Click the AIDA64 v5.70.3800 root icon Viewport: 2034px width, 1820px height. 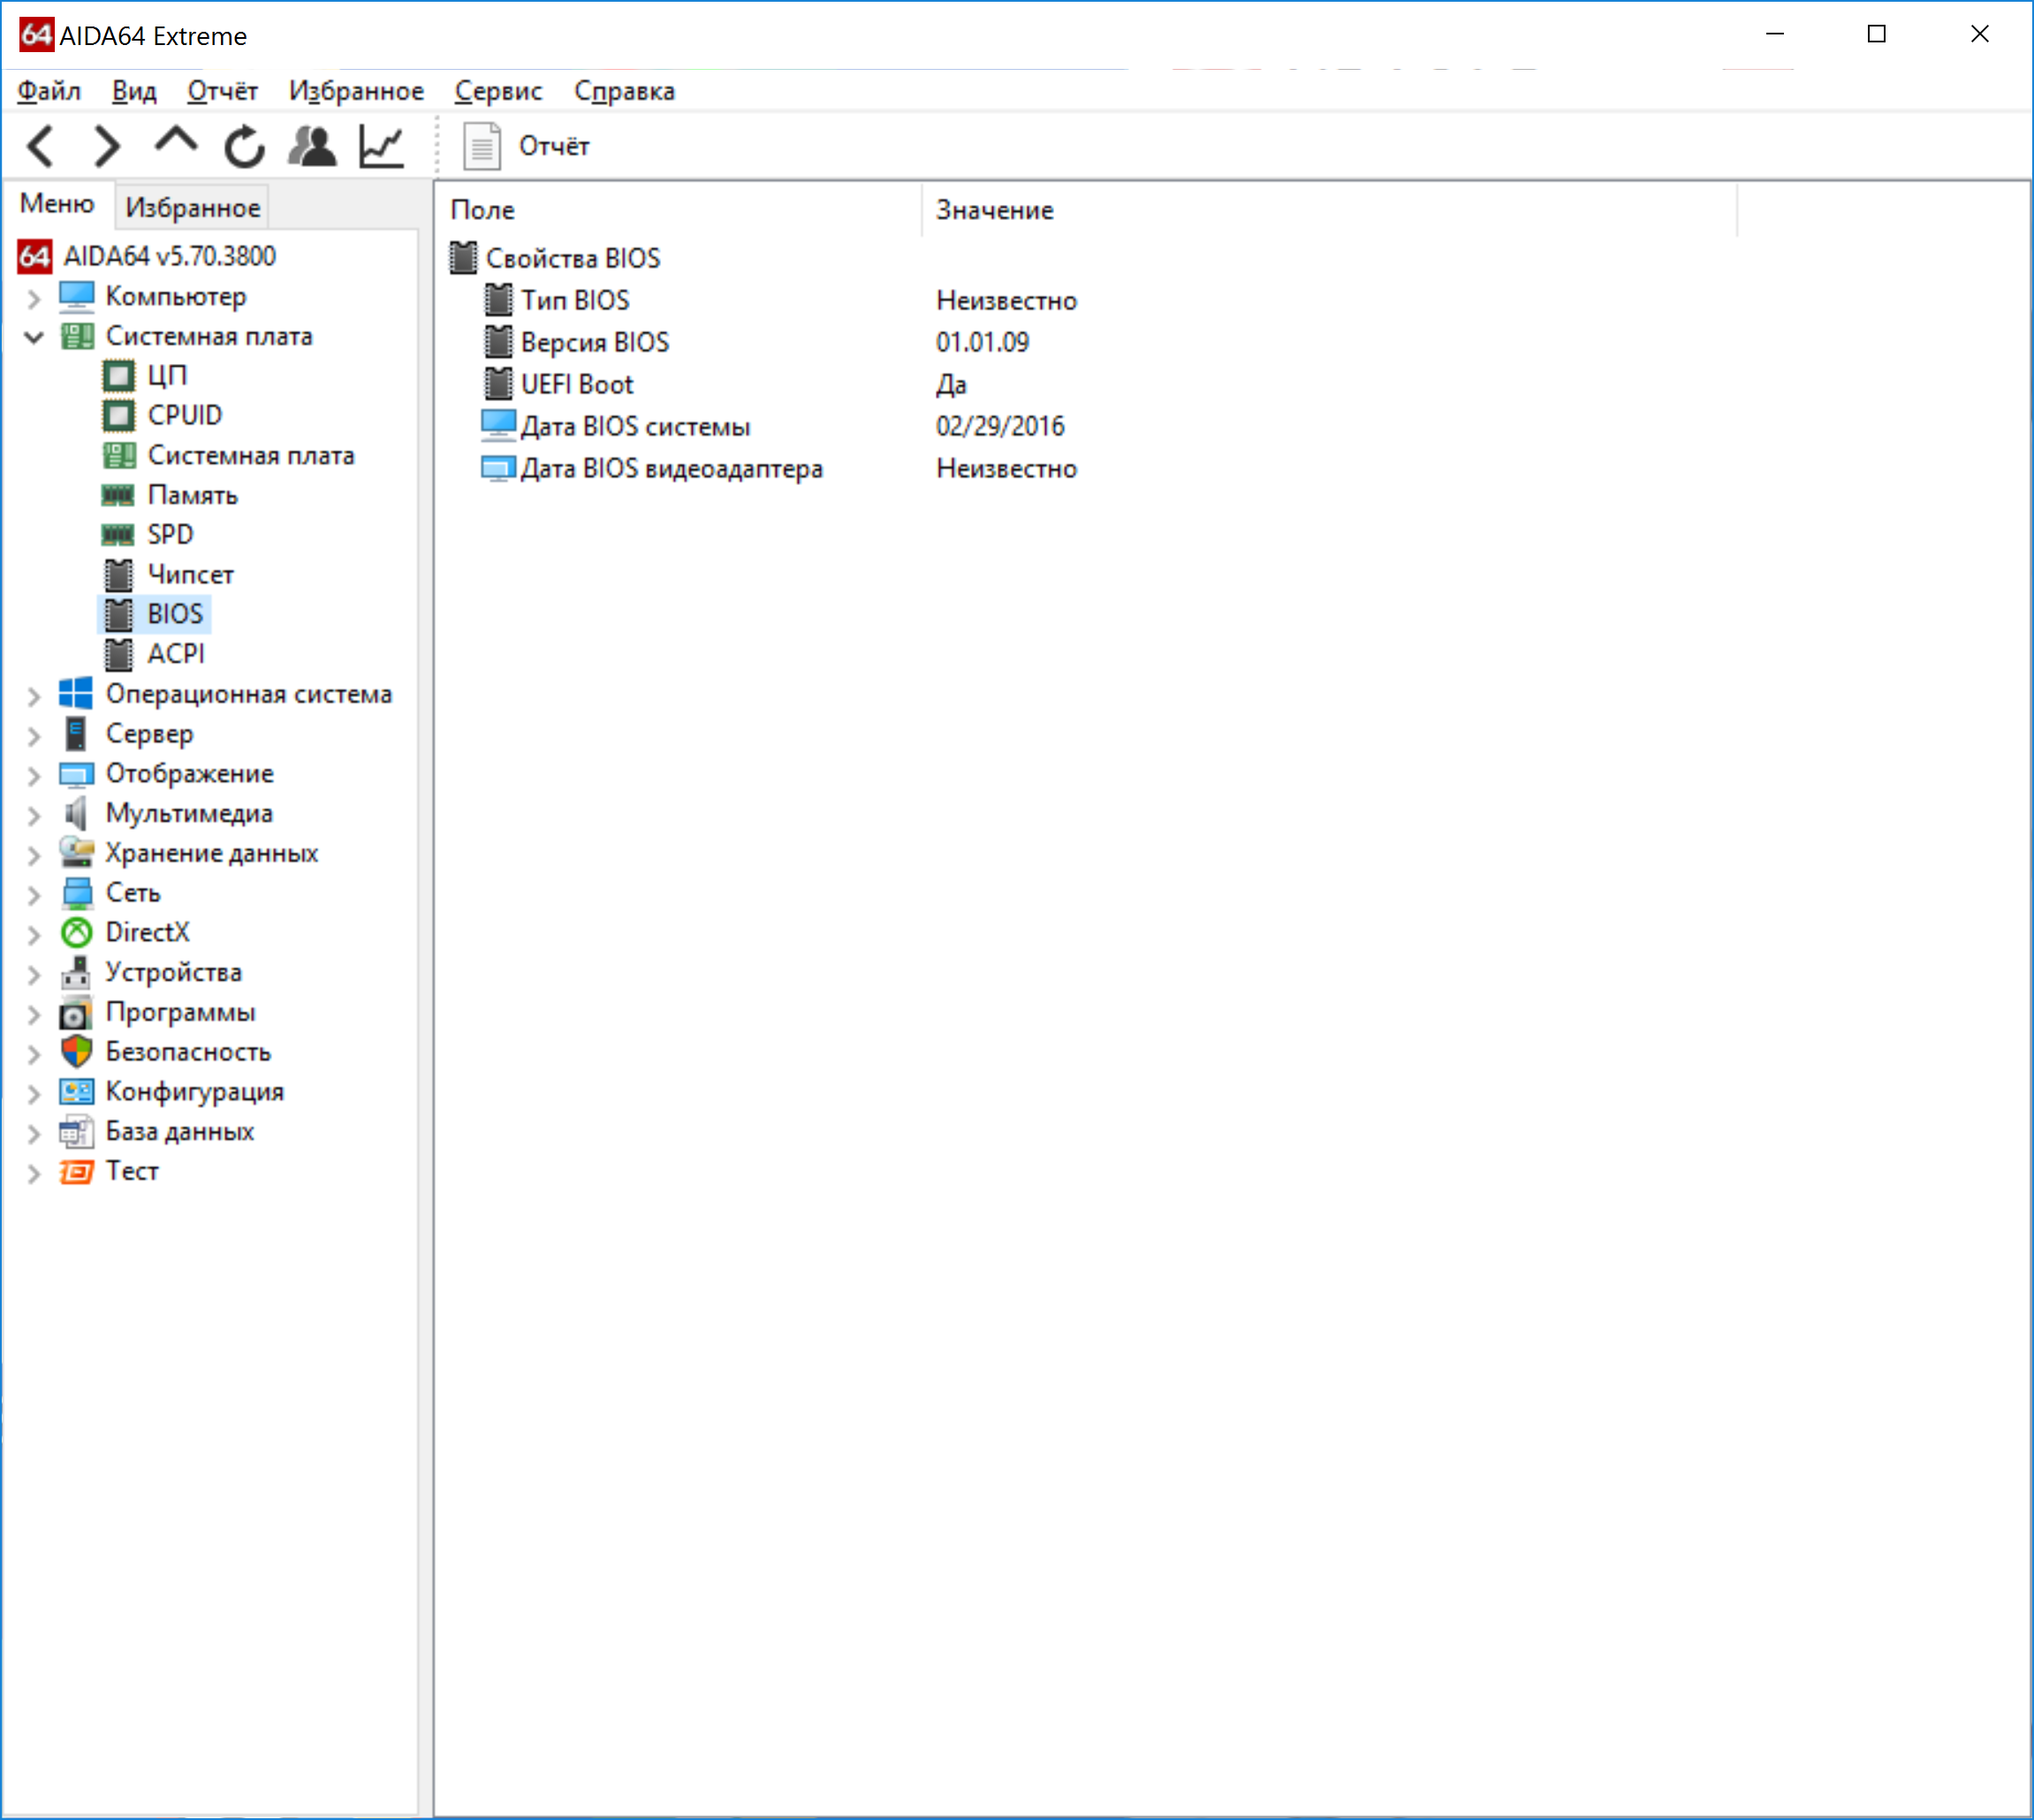coord(35,256)
